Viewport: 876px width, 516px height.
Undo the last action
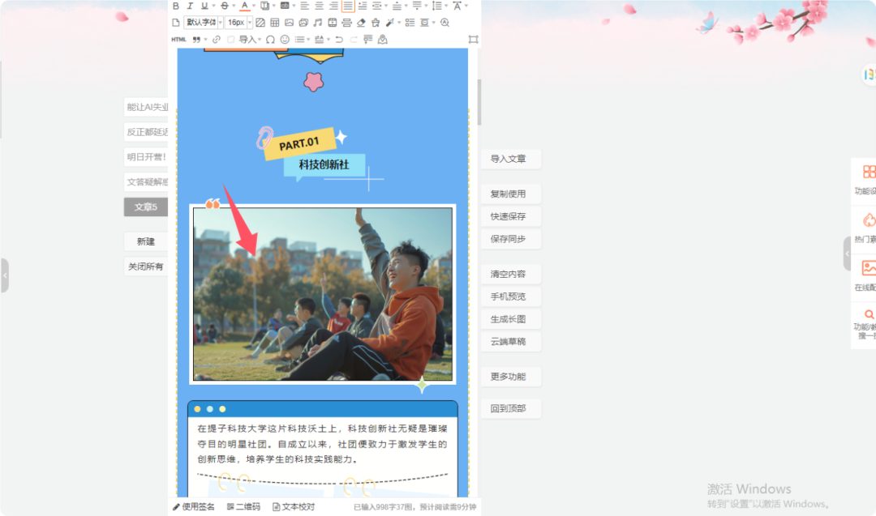click(x=339, y=40)
